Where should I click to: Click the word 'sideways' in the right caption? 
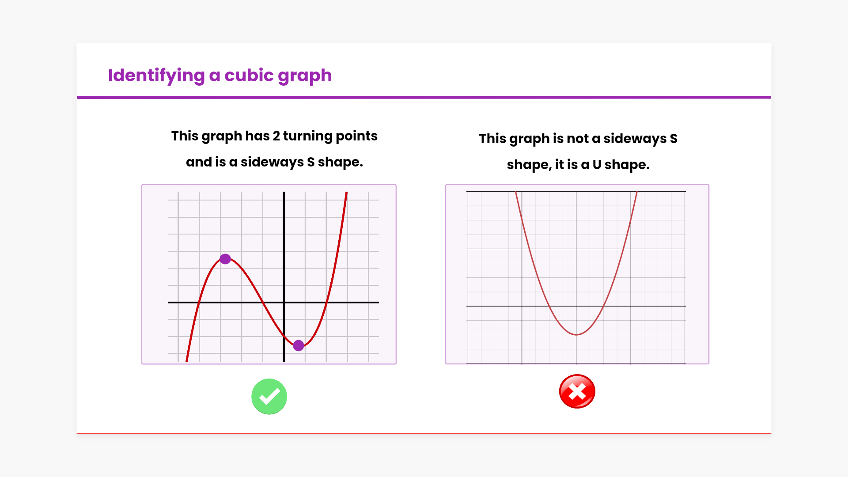point(634,139)
